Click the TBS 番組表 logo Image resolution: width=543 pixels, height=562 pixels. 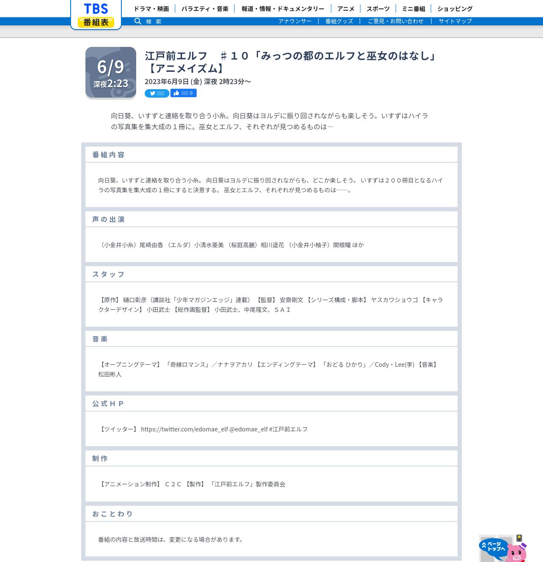(96, 15)
